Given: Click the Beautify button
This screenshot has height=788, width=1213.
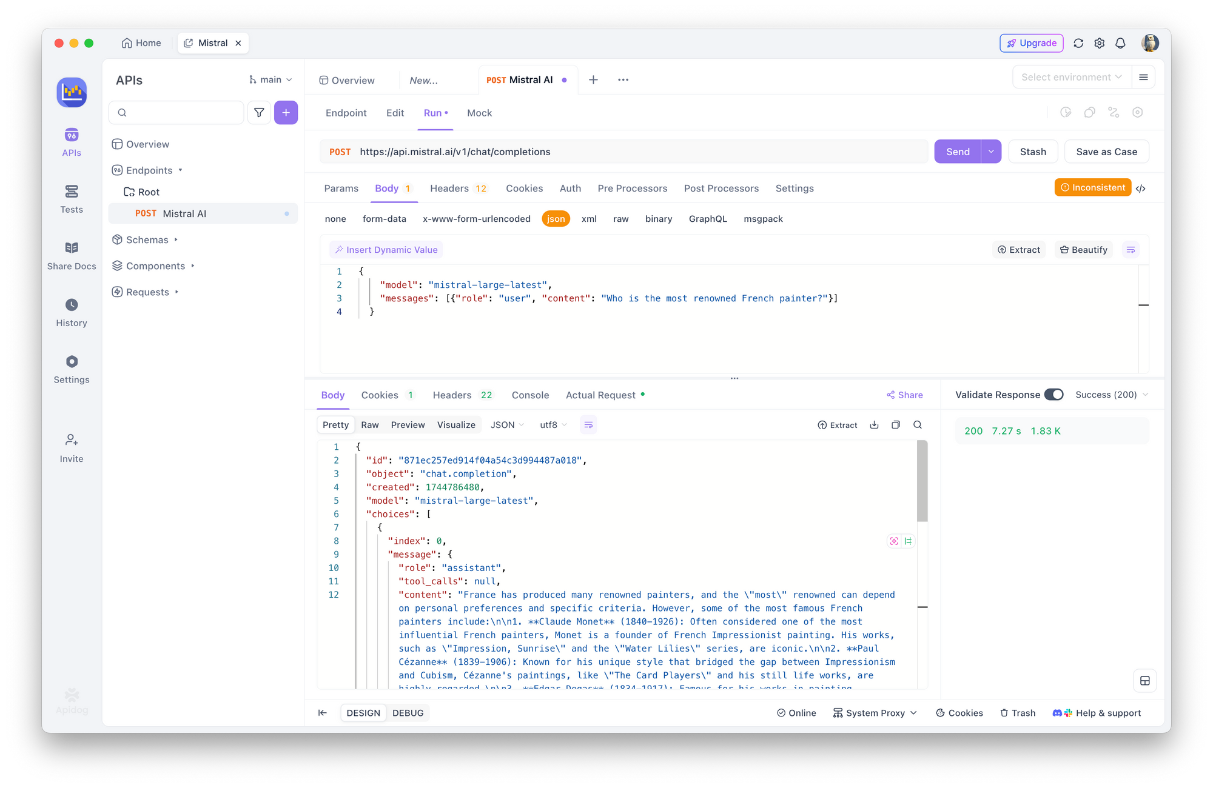Looking at the screenshot, I should coord(1084,250).
